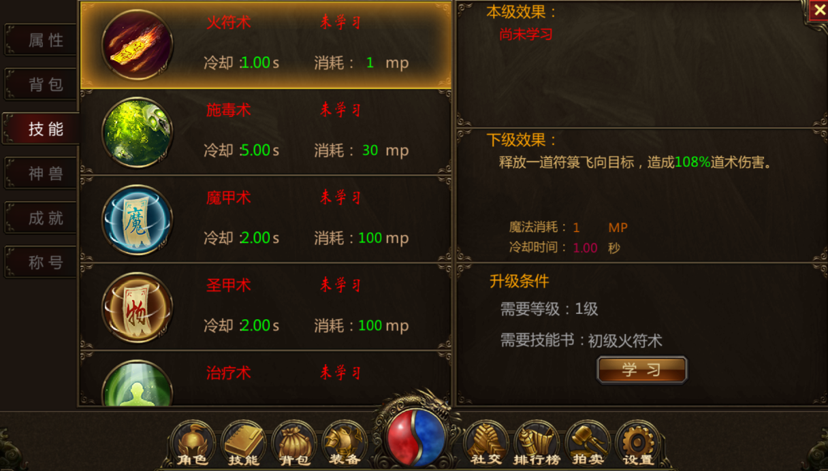Select the 圣甲术 golden talisman skill icon
The image size is (828, 471).
pyautogui.click(x=138, y=308)
